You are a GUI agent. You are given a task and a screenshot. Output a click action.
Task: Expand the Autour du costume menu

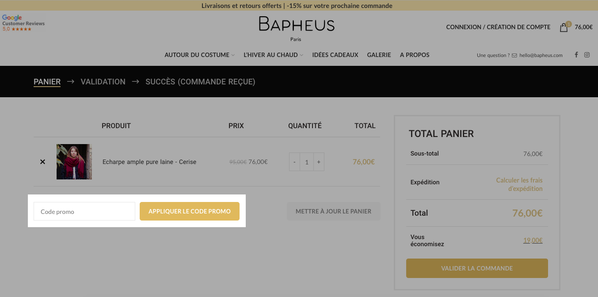click(200, 55)
